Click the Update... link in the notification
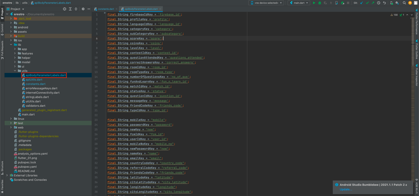Screen dimensions: 419x196 click(346, 189)
